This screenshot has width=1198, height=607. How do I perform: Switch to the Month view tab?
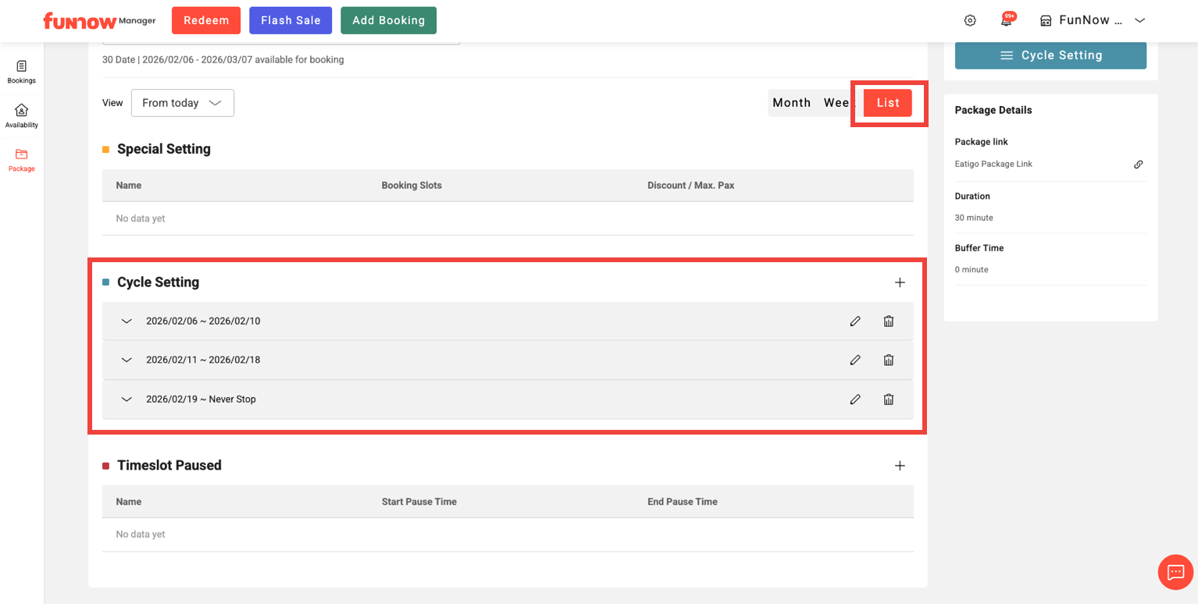click(x=791, y=103)
